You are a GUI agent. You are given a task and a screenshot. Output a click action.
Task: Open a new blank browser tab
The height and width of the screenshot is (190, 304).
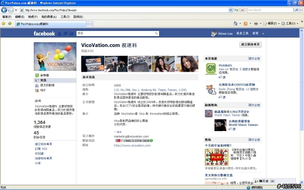coord(89,24)
